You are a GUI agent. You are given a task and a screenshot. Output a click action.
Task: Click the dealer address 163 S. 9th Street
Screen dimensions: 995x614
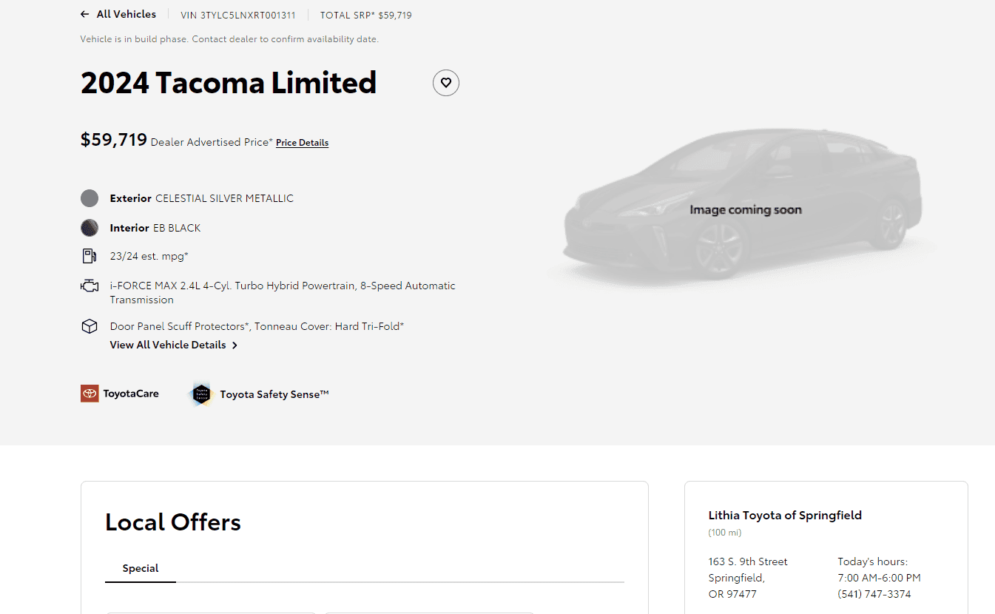(748, 561)
